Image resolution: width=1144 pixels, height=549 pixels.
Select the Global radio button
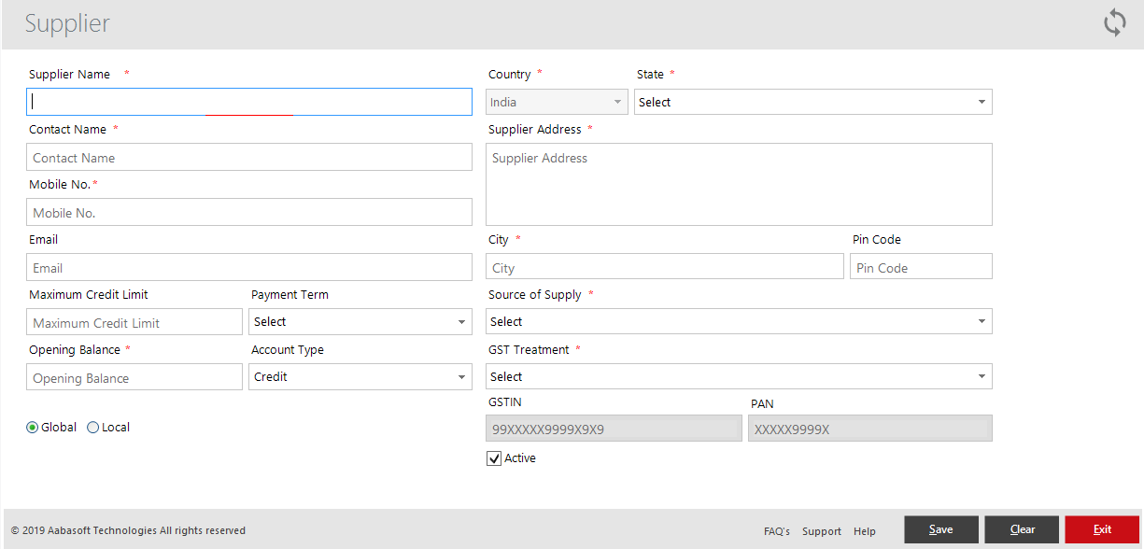tap(32, 427)
